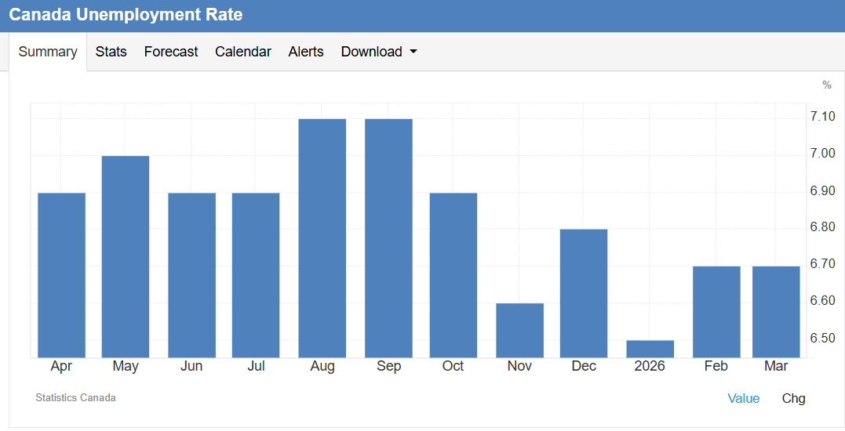845x431 pixels.
Task: Select the May bar in chart
Action: click(126, 257)
